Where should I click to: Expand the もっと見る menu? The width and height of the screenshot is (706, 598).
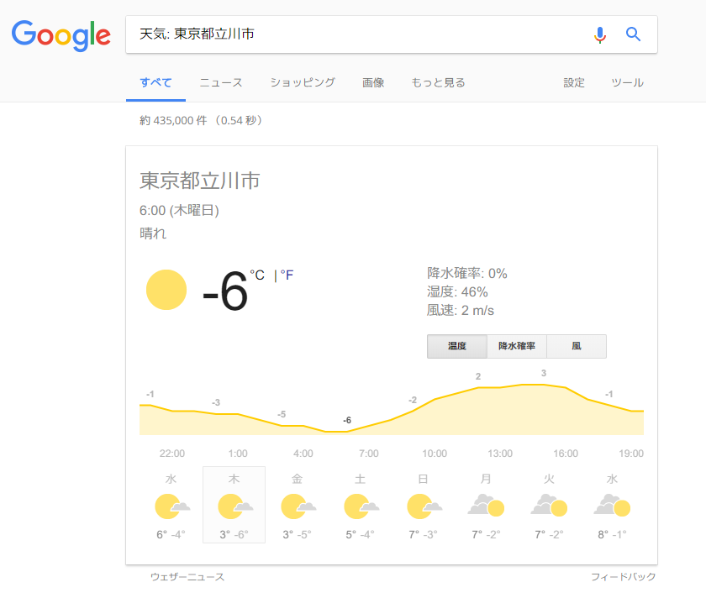[438, 83]
